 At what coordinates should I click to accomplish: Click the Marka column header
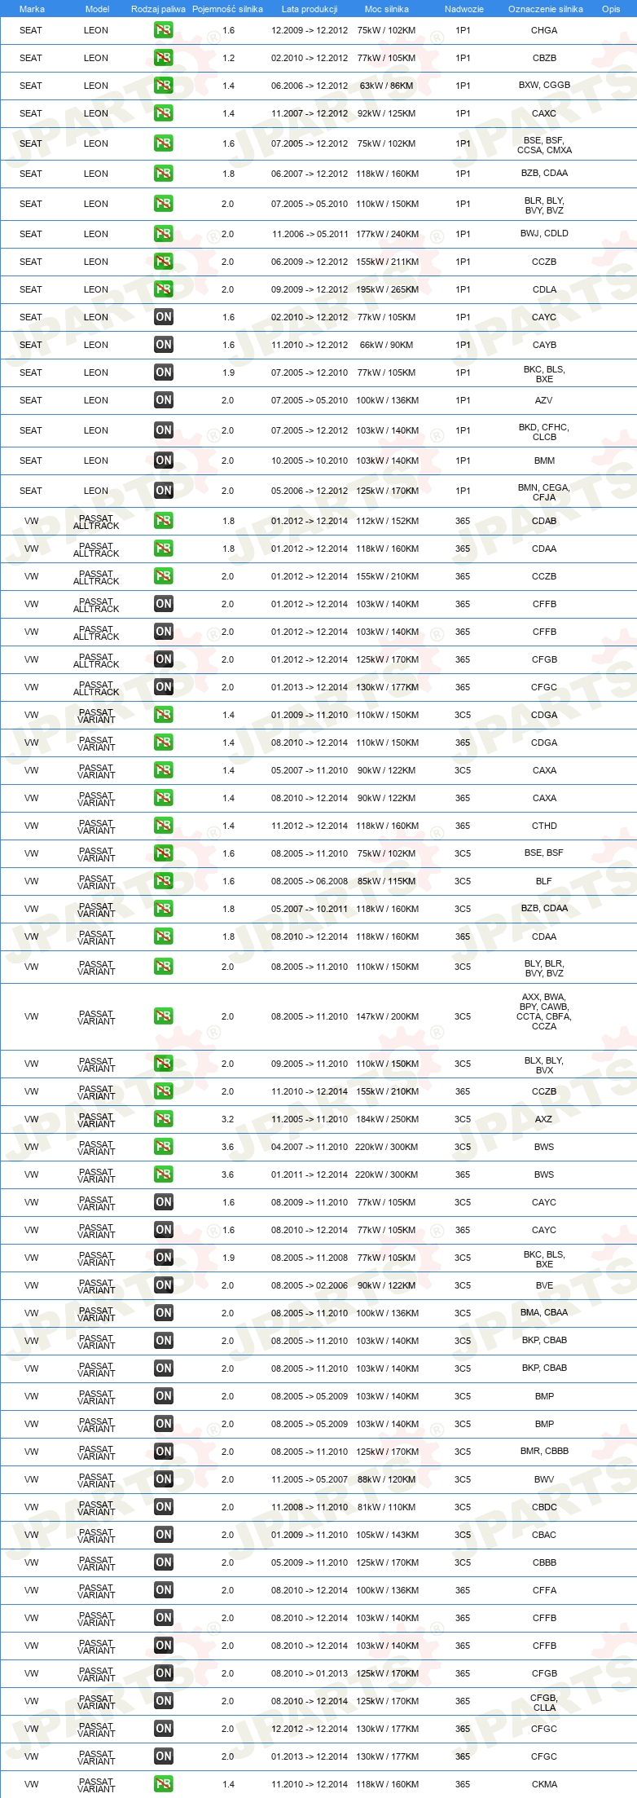(x=32, y=9)
